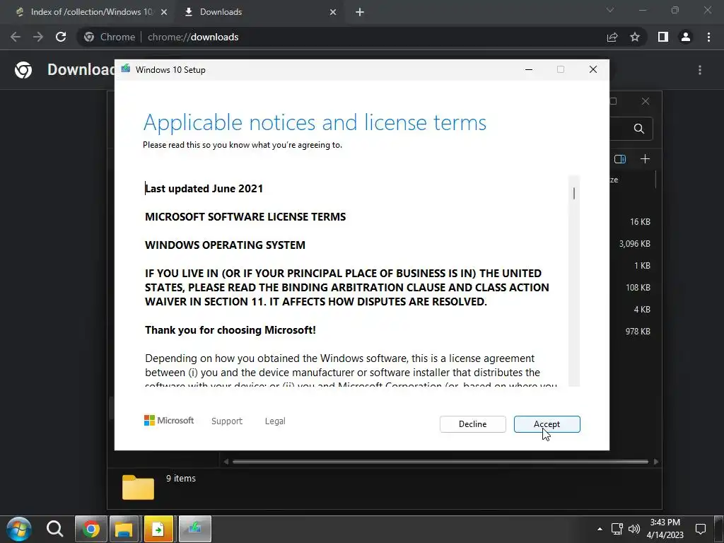Open File Explorer from the taskbar
This screenshot has width=724, height=543.
pos(124,529)
